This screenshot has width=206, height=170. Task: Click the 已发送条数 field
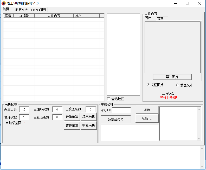[91, 109]
